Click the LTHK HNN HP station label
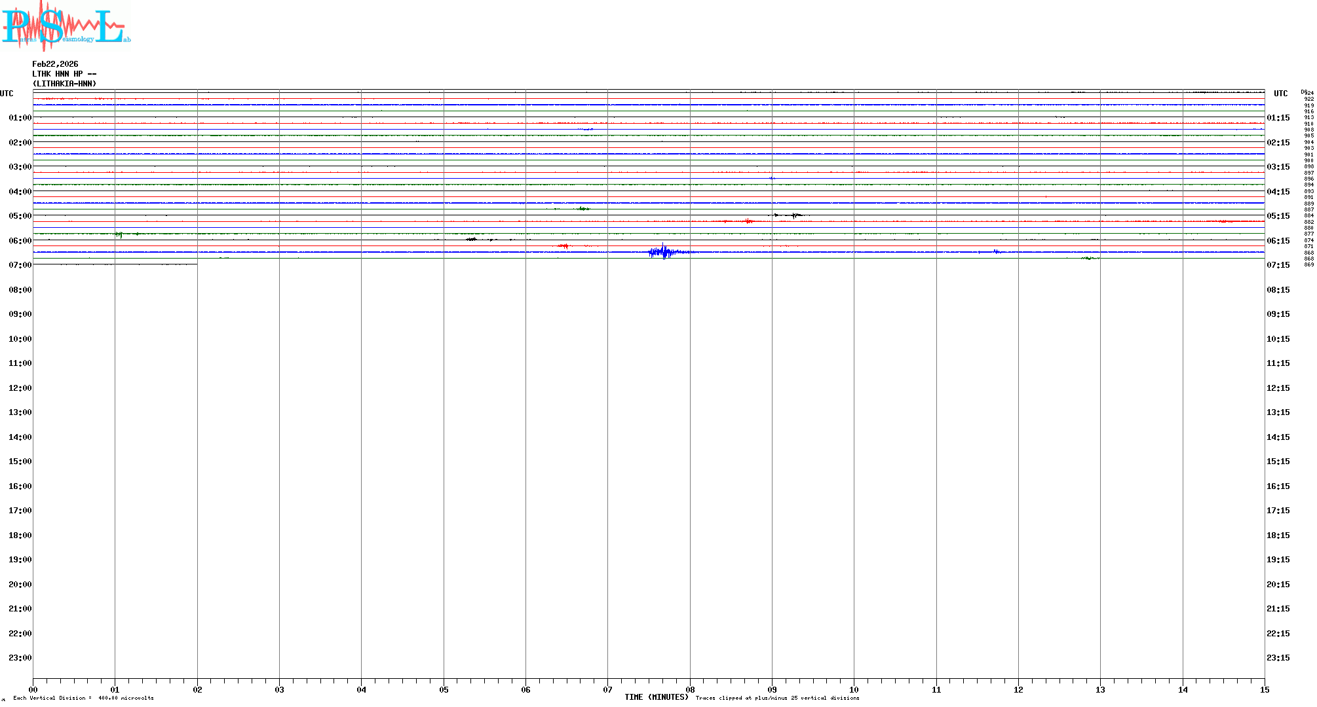The image size is (1317, 707). click(64, 74)
